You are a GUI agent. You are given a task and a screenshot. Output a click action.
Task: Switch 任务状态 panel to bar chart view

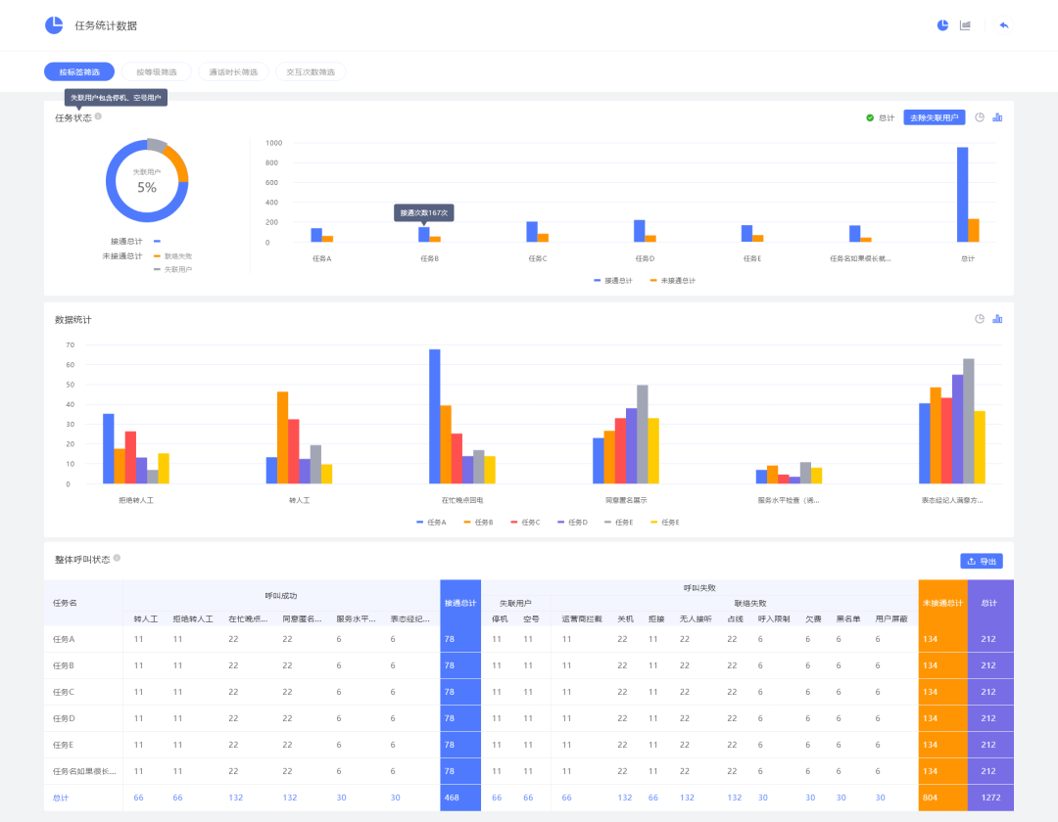click(x=997, y=117)
